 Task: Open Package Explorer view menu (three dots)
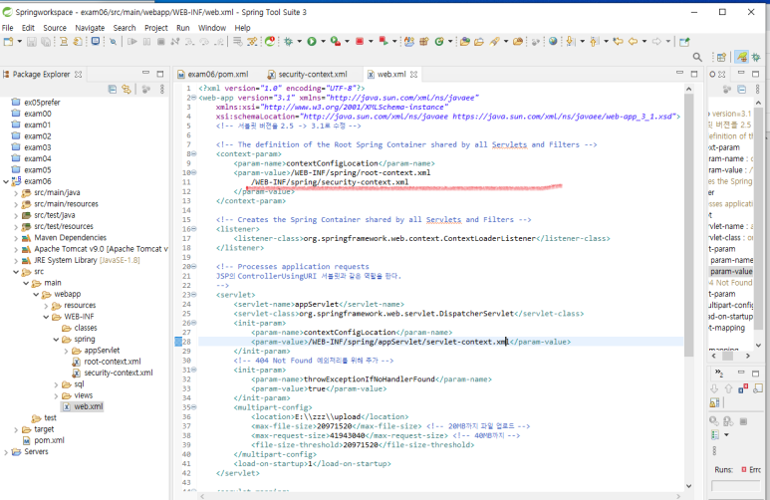[x=162, y=89]
